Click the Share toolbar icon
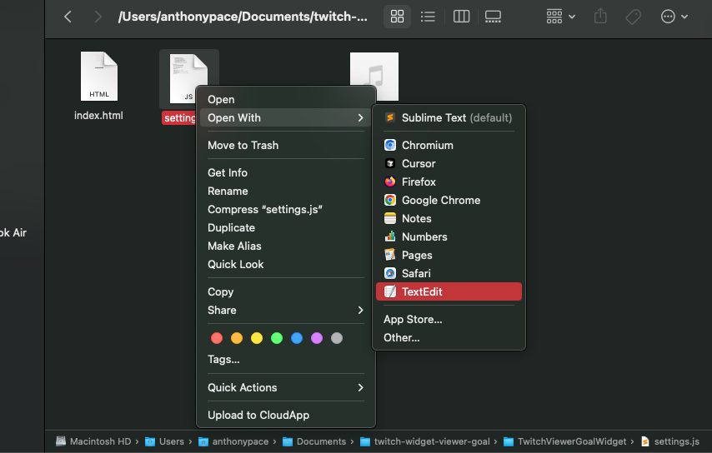 (600, 17)
